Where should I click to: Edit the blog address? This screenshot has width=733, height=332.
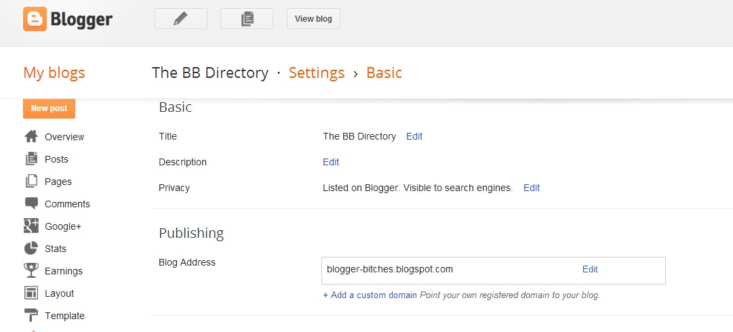pyautogui.click(x=590, y=270)
